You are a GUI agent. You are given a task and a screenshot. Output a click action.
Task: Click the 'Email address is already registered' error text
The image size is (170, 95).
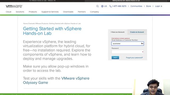point(121,38)
